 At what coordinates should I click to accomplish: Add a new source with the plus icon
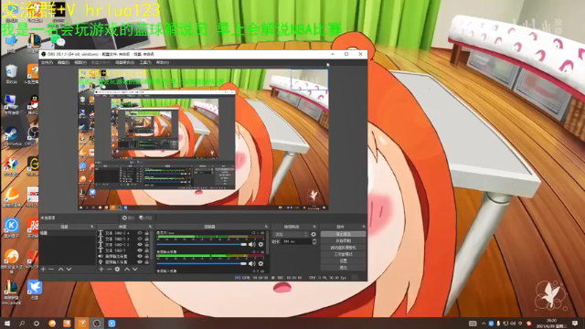click(x=101, y=269)
